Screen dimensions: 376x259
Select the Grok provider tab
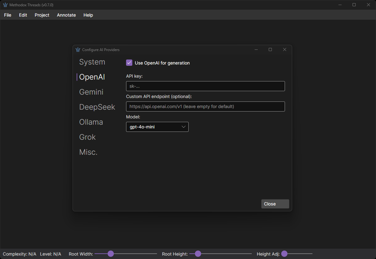click(x=88, y=137)
